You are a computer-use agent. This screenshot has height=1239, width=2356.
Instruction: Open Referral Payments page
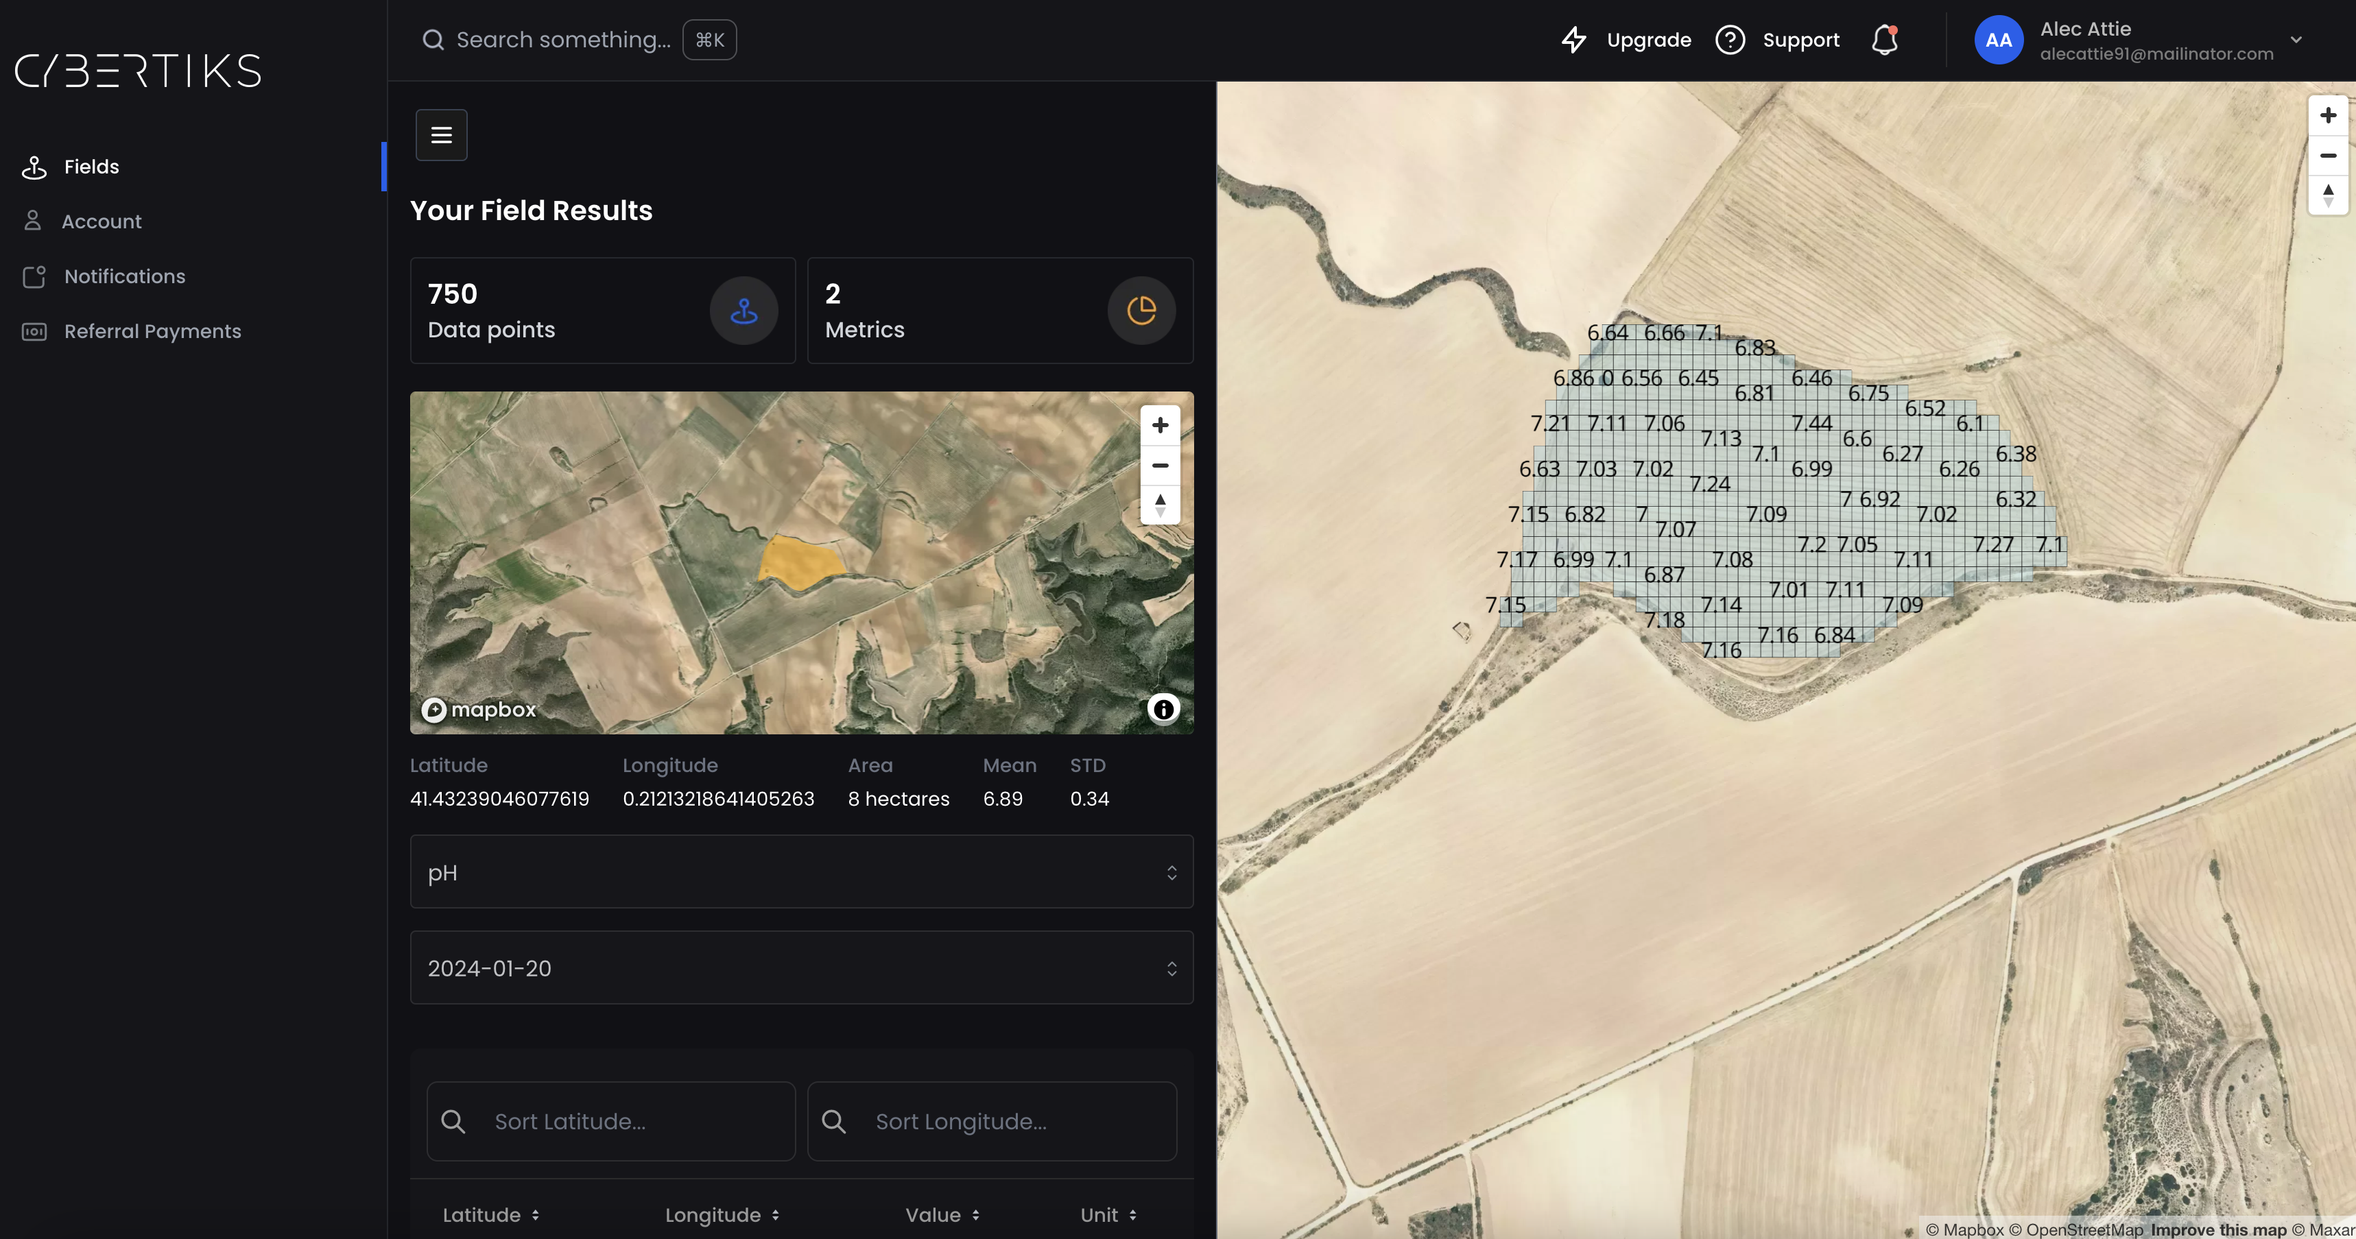[153, 331]
